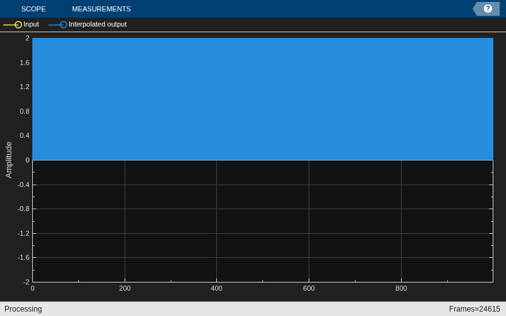The height and width of the screenshot is (316, 506).
Task: Select the y-axis tick label -0.8
Action: click(23, 209)
